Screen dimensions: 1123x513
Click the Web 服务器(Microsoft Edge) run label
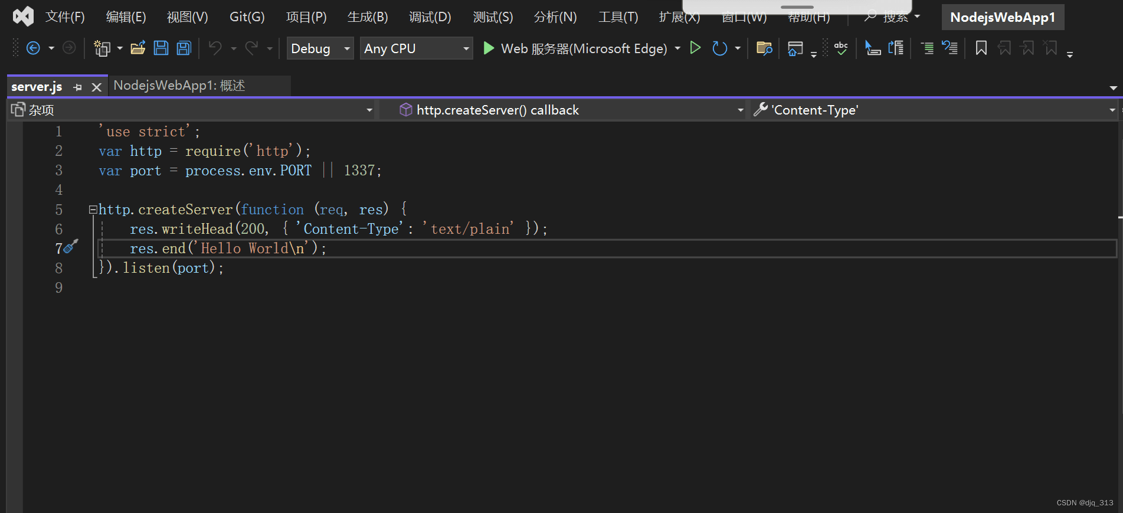point(584,48)
